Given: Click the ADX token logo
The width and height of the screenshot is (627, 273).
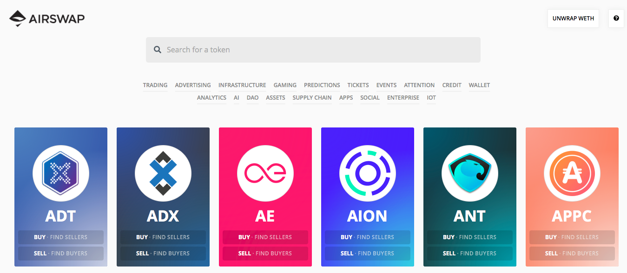Looking at the screenshot, I should [x=163, y=174].
